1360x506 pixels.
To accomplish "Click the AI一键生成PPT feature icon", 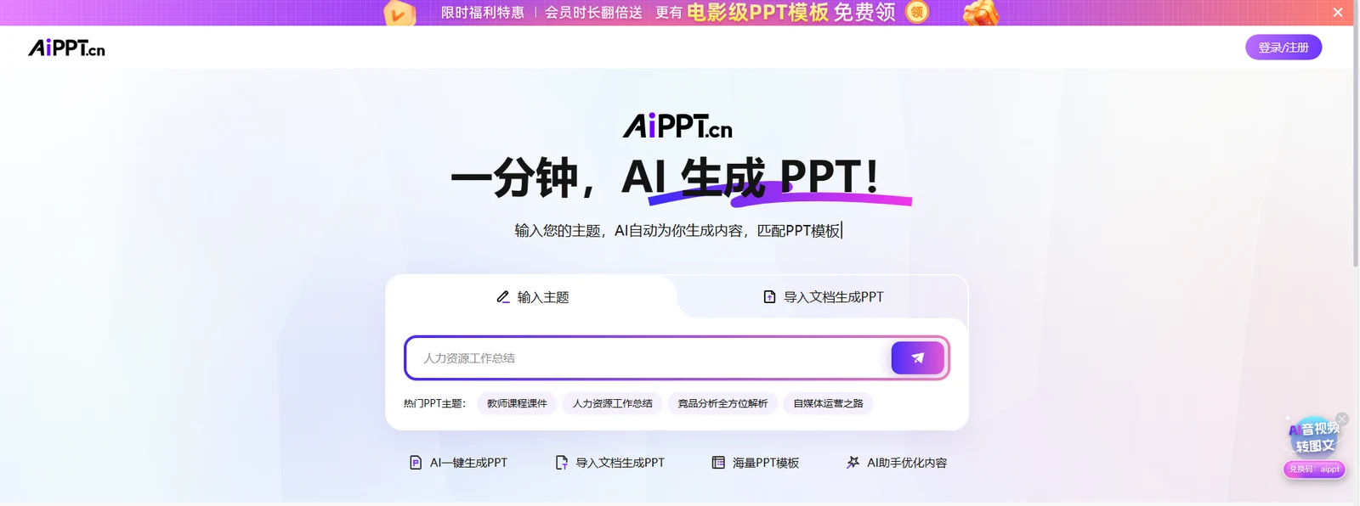I will coord(416,463).
